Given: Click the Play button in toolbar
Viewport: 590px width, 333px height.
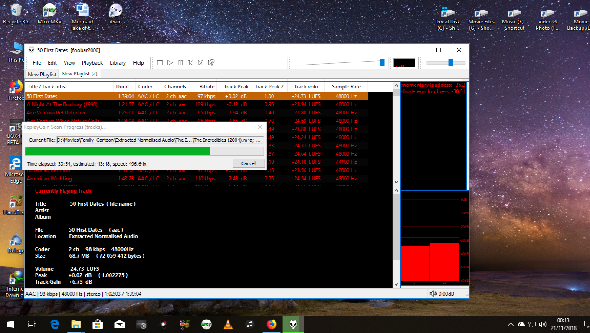Looking at the screenshot, I should [x=170, y=63].
